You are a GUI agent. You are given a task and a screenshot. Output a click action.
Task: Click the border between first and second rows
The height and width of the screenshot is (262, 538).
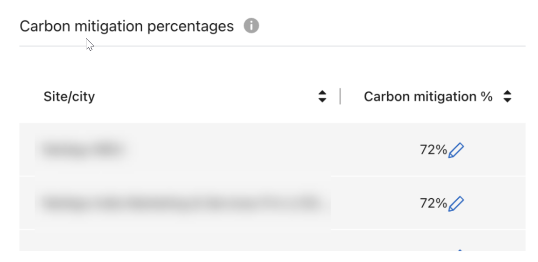tap(272, 176)
